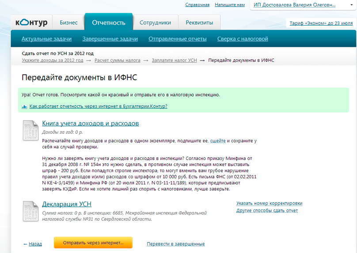Image resolution: width=357 pixels, height=253 pixels.
Task: Click the Отправить через интернет button
Action: click(x=93, y=243)
